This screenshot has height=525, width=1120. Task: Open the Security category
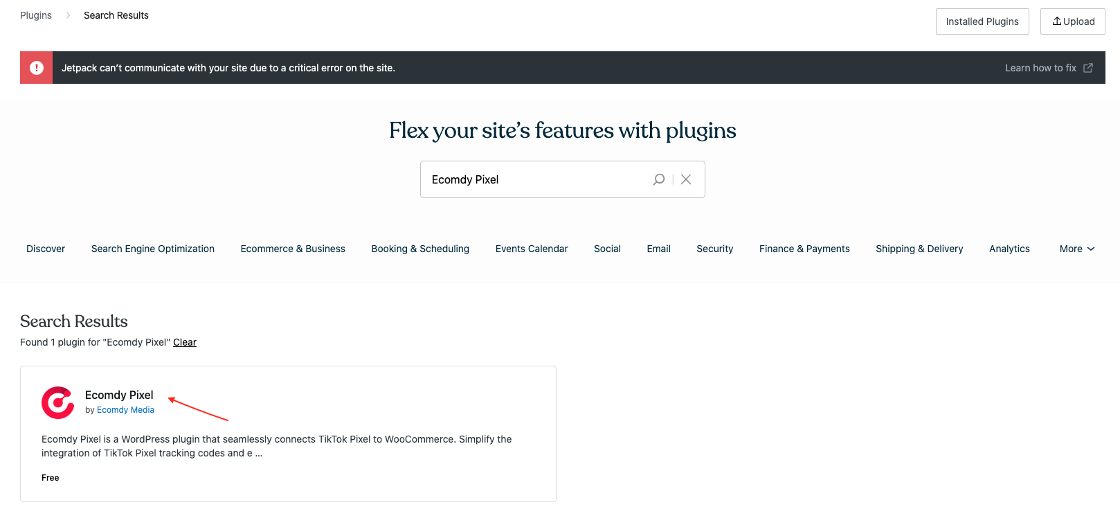(714, 249)
